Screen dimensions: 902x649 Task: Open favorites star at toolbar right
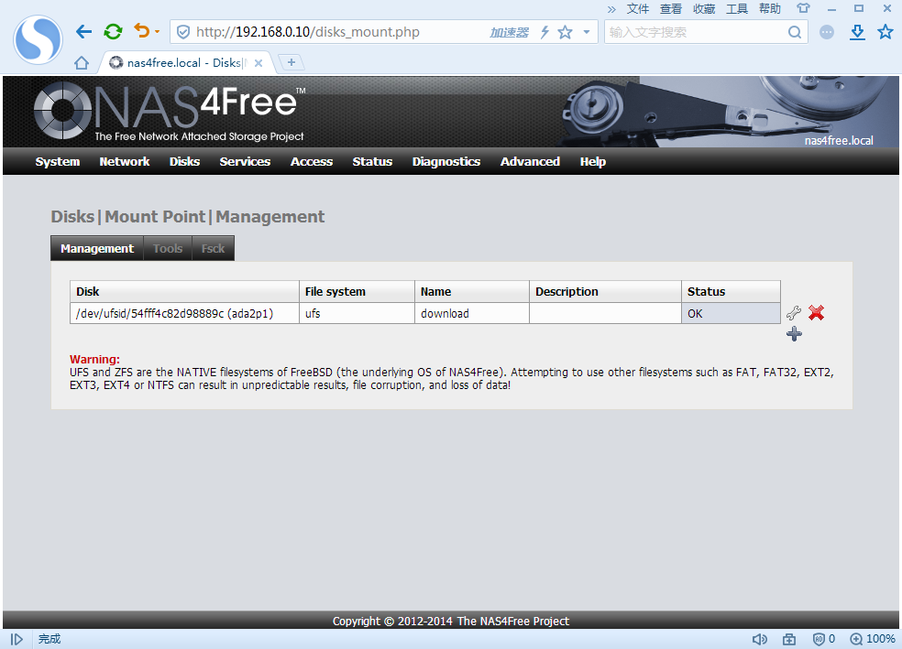885,32
